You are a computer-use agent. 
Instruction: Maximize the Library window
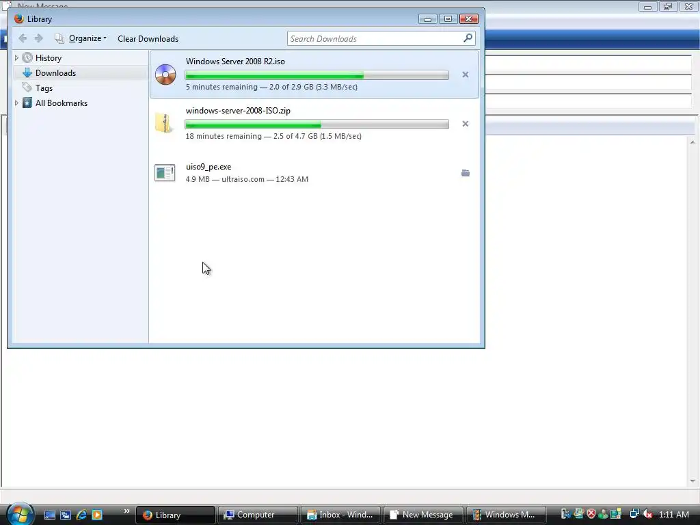point(448,18)
